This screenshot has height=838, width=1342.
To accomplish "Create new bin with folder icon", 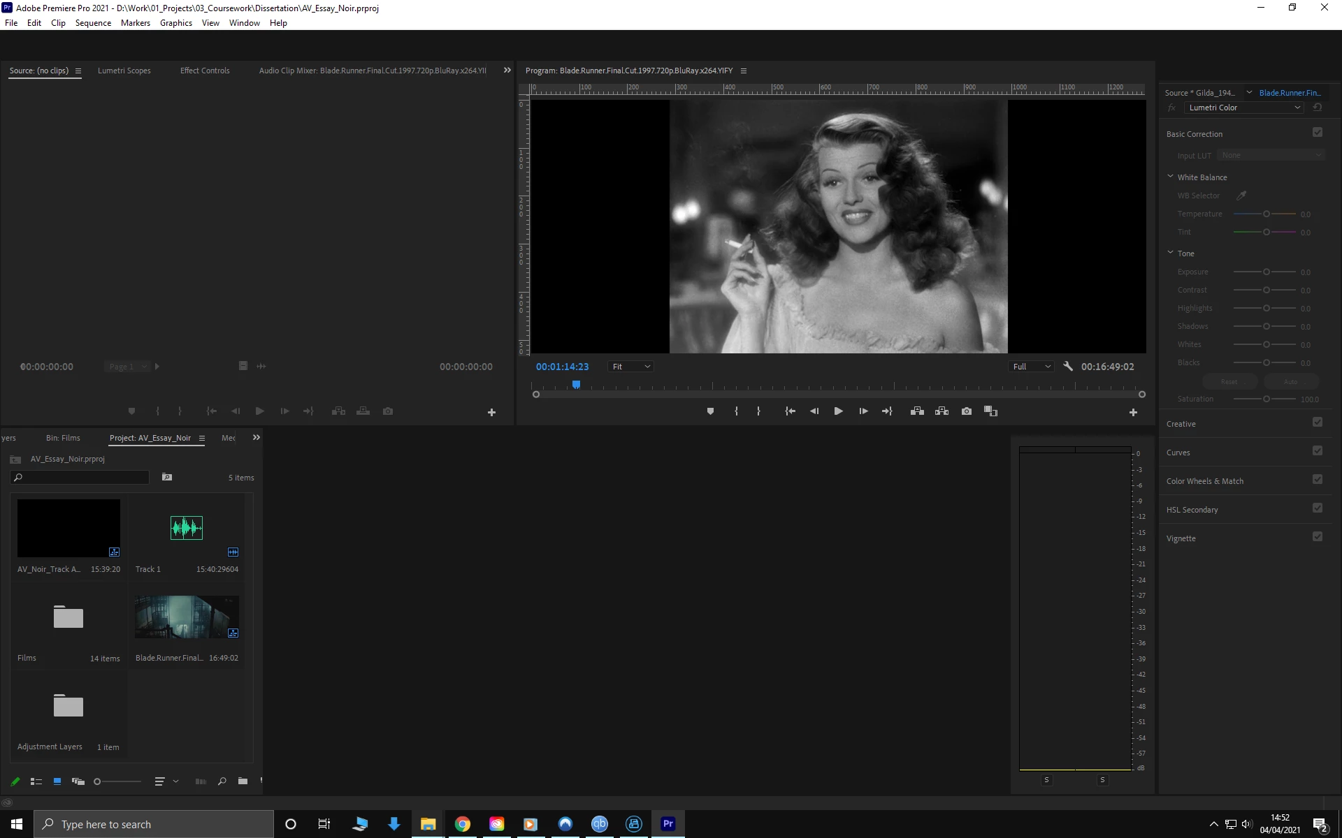I will tap(243, 781).
